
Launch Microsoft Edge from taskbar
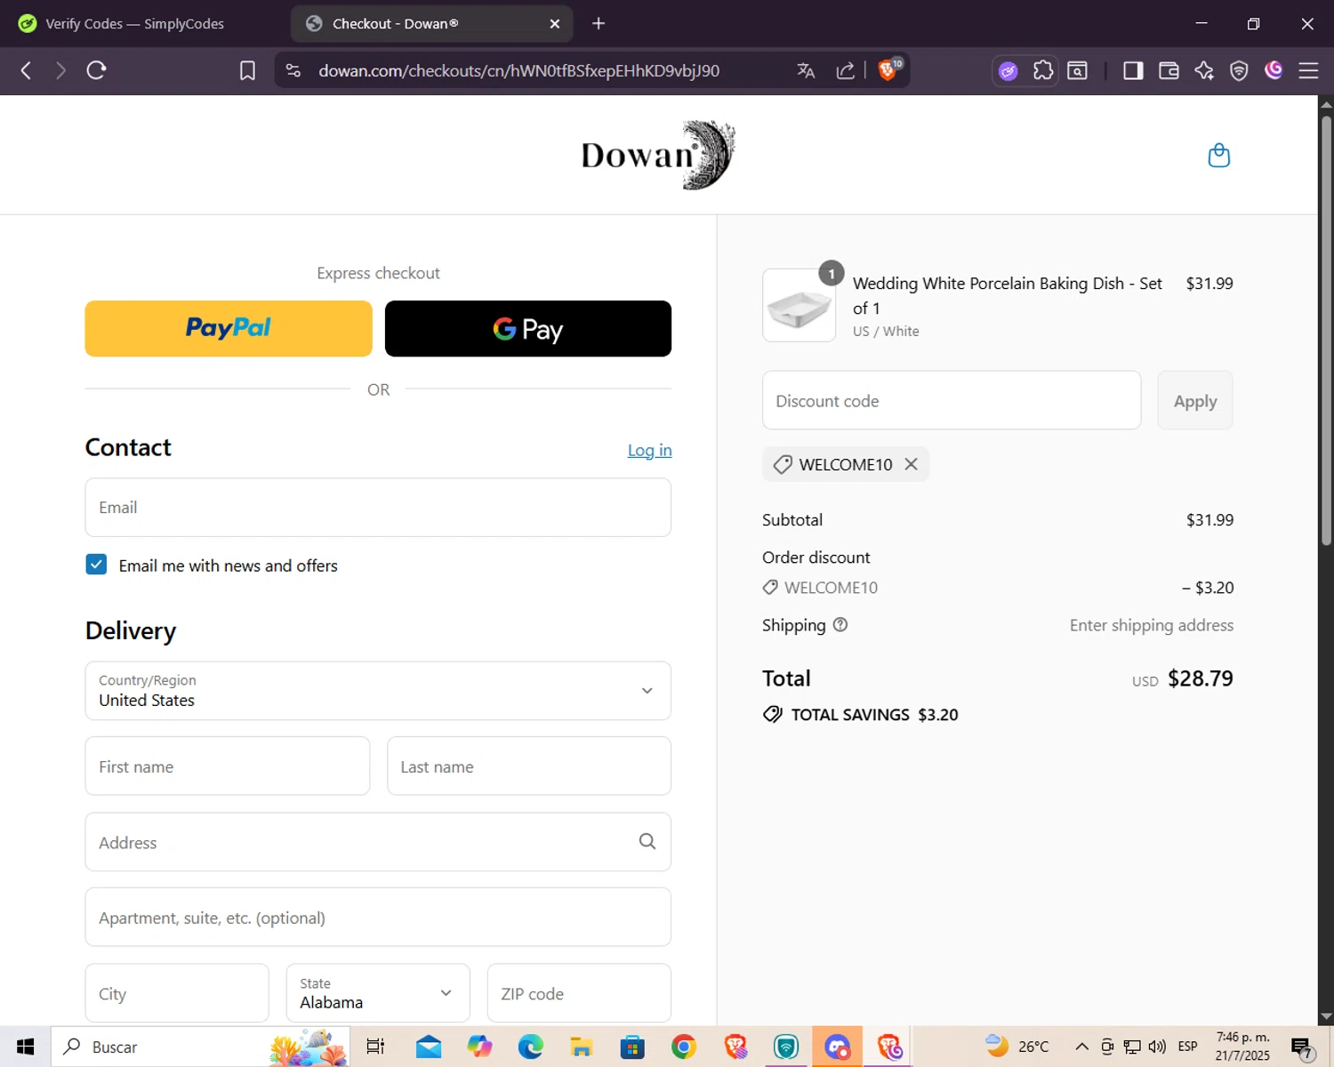pyautogui.click(x=531, y=1047)
